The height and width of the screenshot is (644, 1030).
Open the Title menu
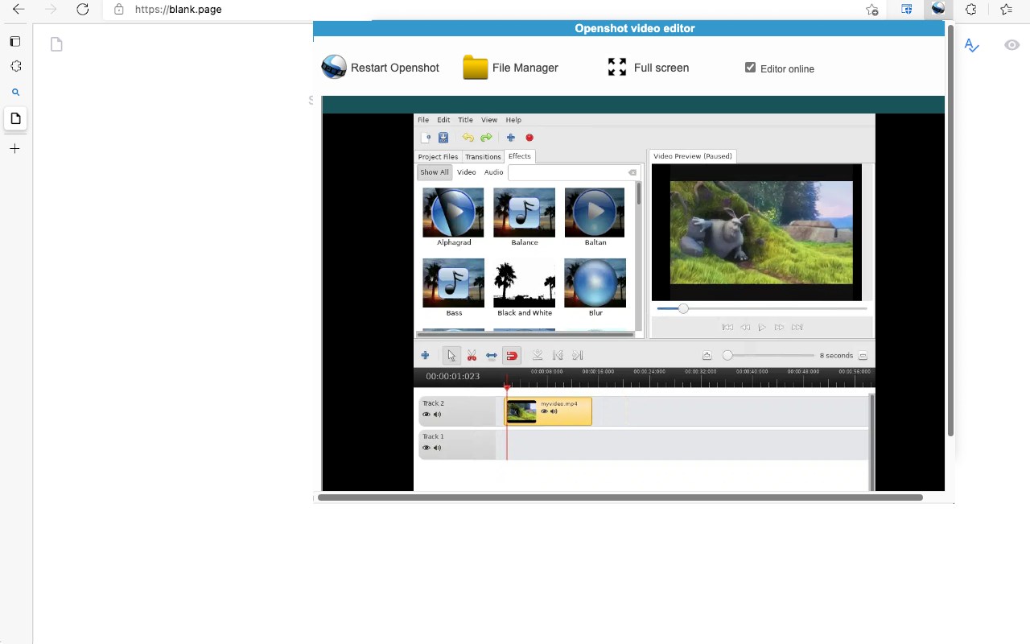pos(465,120)
